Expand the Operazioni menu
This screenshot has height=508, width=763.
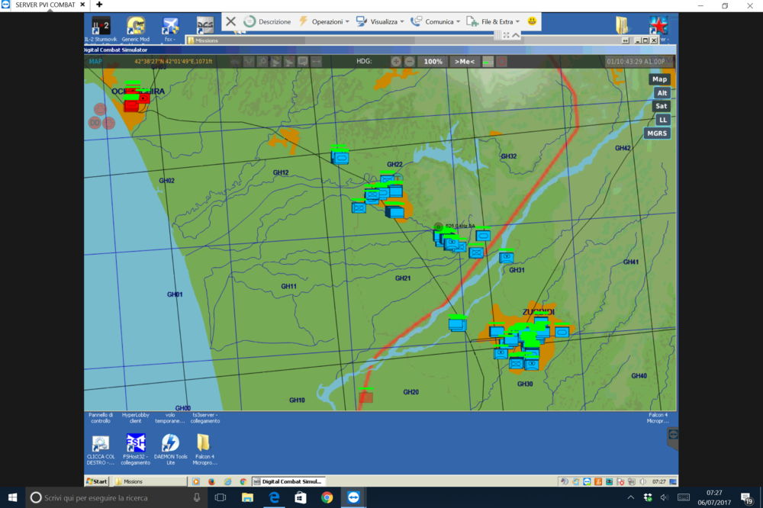point(324,21)
